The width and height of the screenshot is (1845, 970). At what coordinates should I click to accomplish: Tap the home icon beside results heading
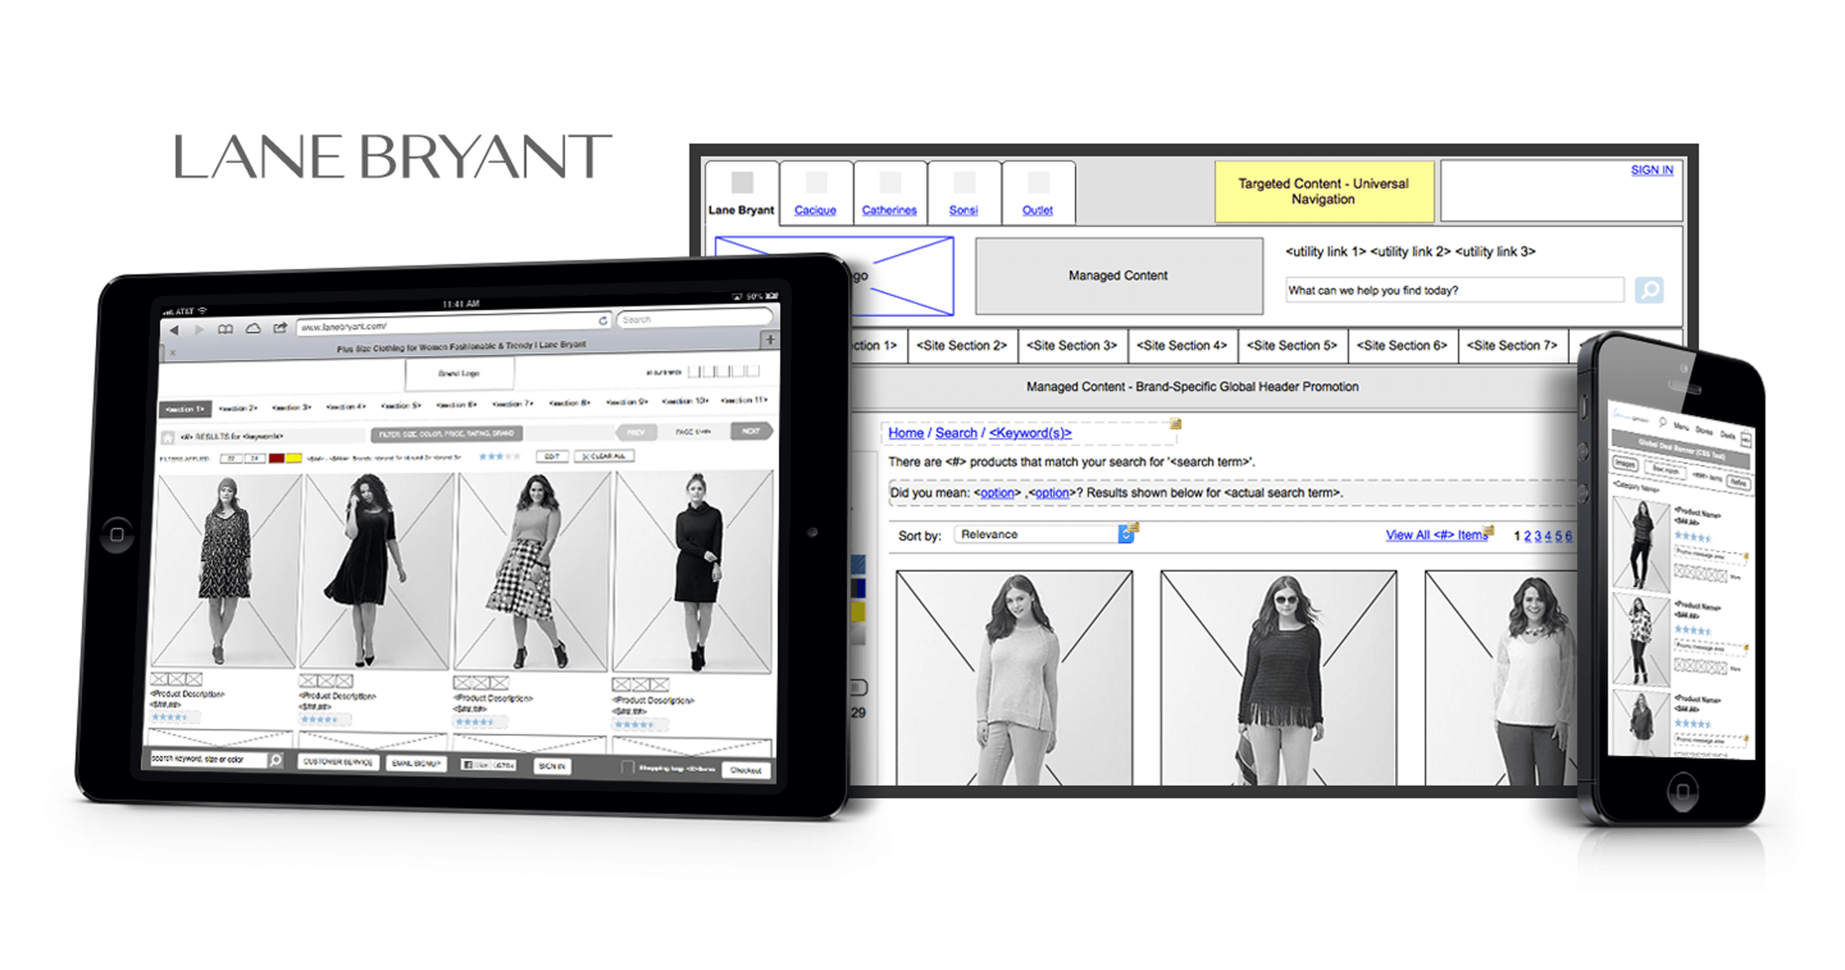(x=168, y=437)
